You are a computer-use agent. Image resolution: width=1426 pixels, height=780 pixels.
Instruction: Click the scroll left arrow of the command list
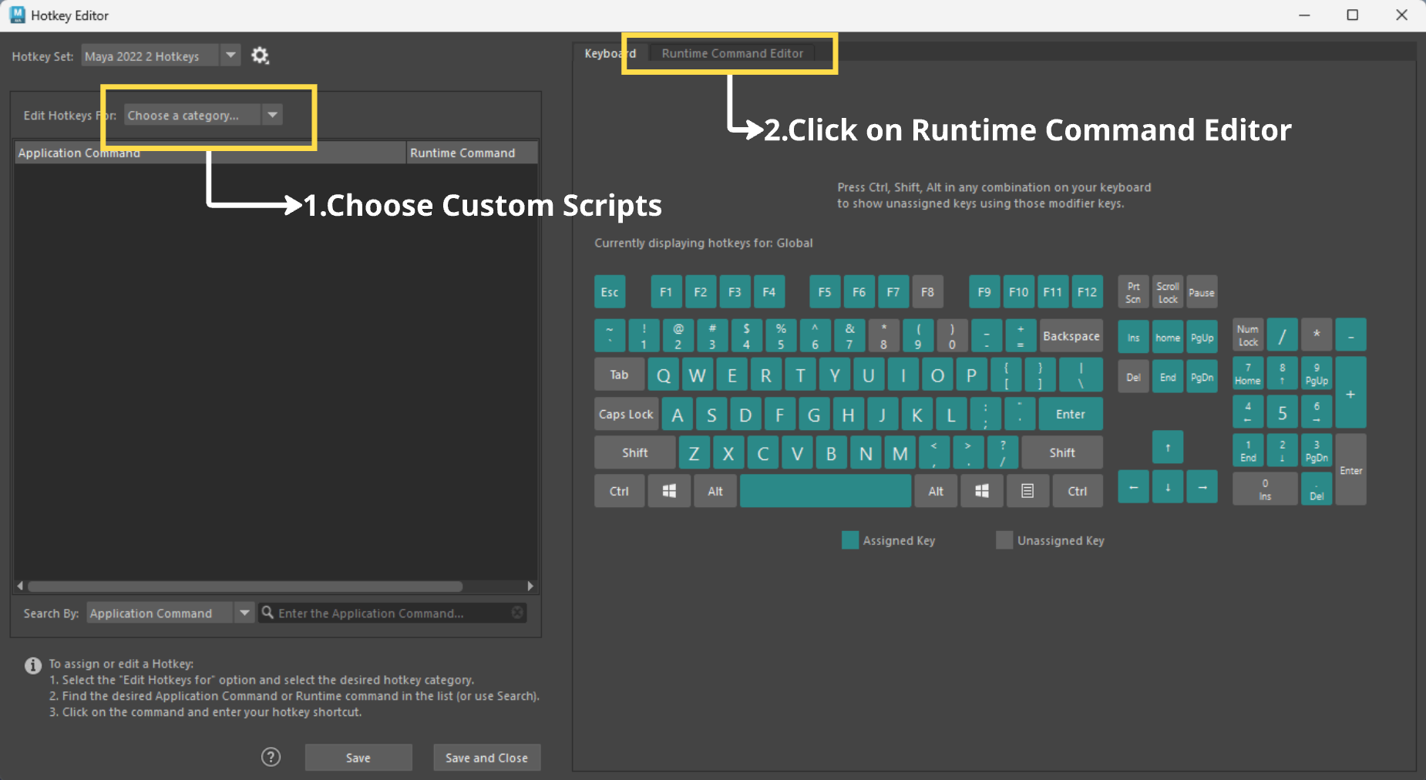tap(20, 587)
